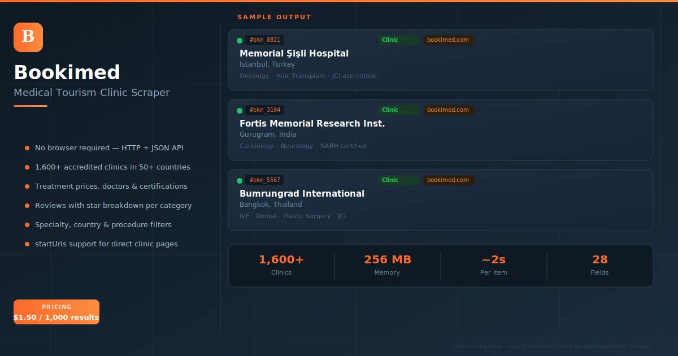Click IVF · Dental · Plastic Surgery · JCI line
The image size is (678, 356).
(293, 216)
